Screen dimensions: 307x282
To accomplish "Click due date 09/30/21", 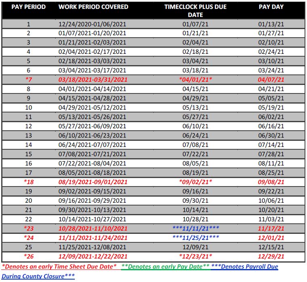I will click(195, 201).
